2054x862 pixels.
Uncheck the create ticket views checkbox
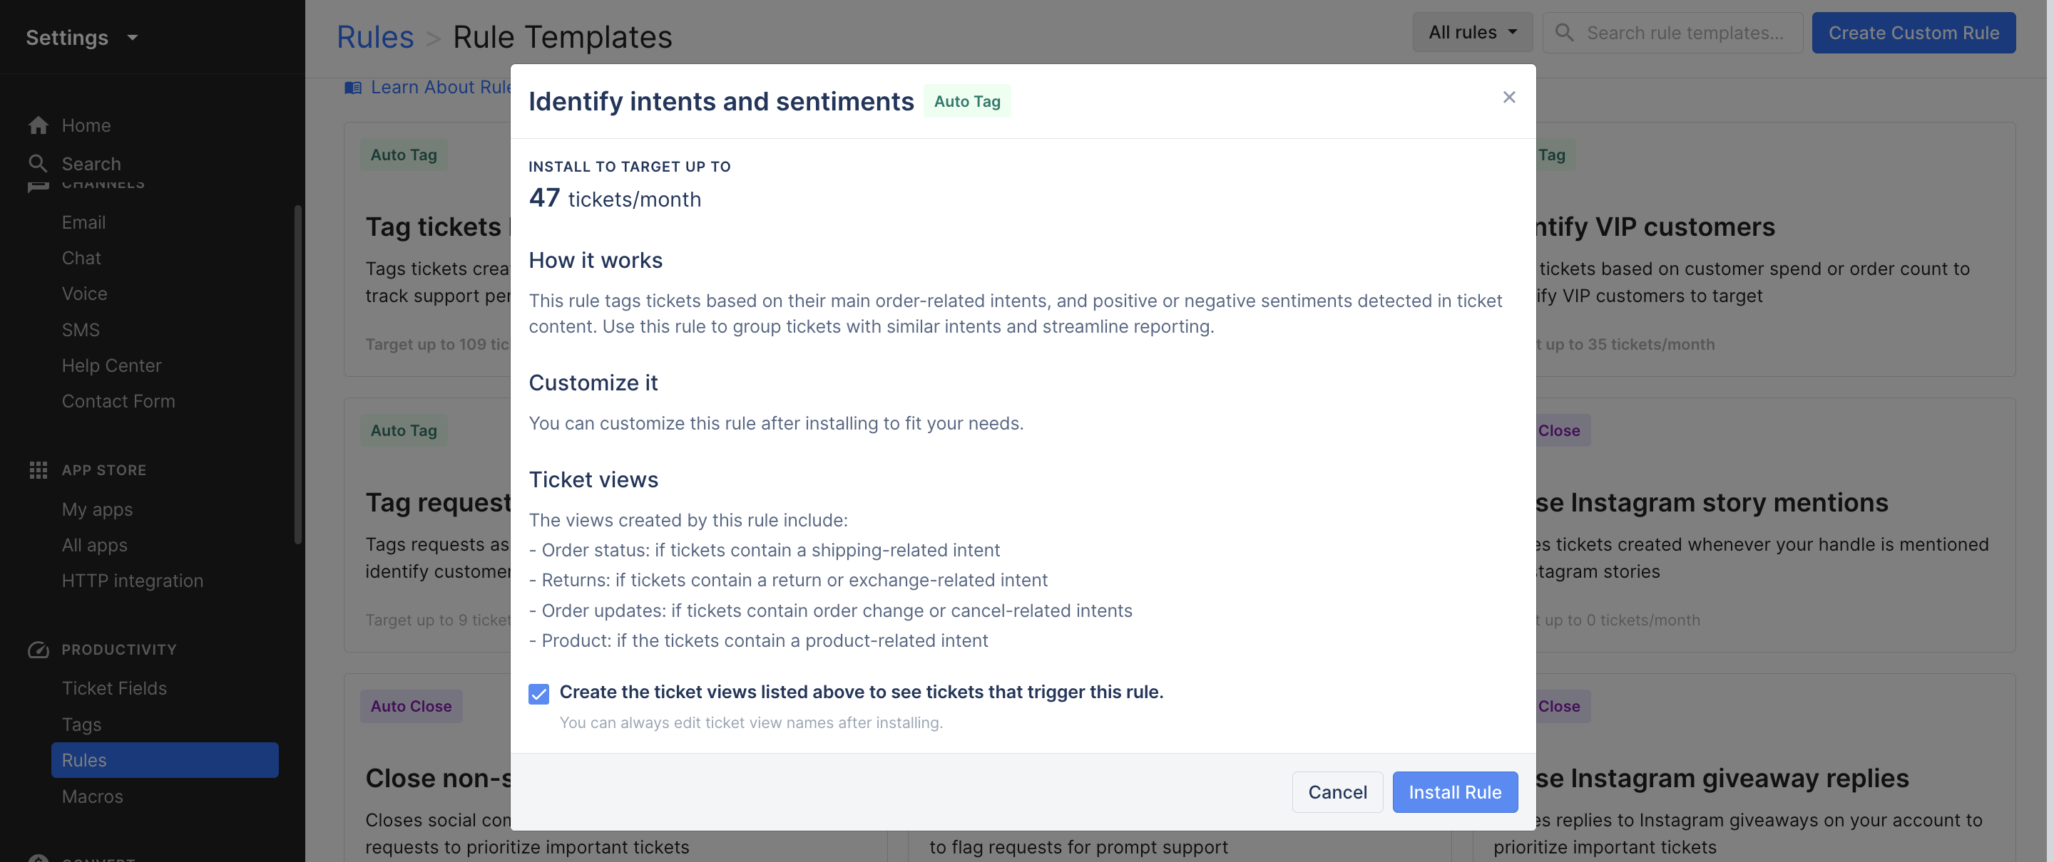(x=539, y=693)
